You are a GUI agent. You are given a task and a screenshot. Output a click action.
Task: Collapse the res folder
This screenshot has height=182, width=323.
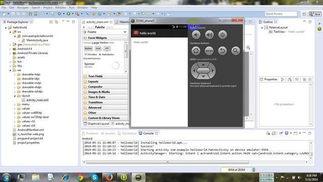[x=10, y=70]
